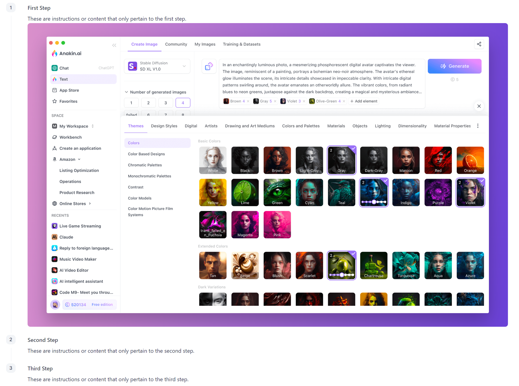Select 2 generated images
The width and height of the screenshot is (519, 386).
point(148,103)
